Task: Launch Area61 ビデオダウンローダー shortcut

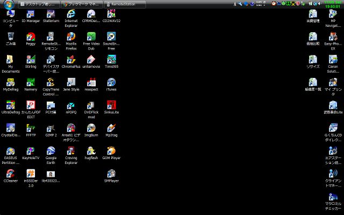Action: [71, 133]
